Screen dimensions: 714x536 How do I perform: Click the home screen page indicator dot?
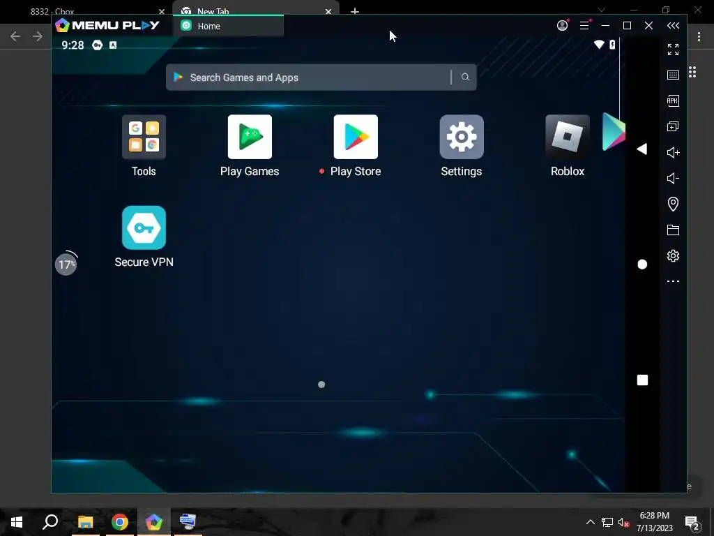[x=321, y=385]
